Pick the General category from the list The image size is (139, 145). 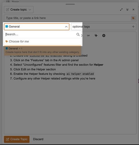[43, 50]
